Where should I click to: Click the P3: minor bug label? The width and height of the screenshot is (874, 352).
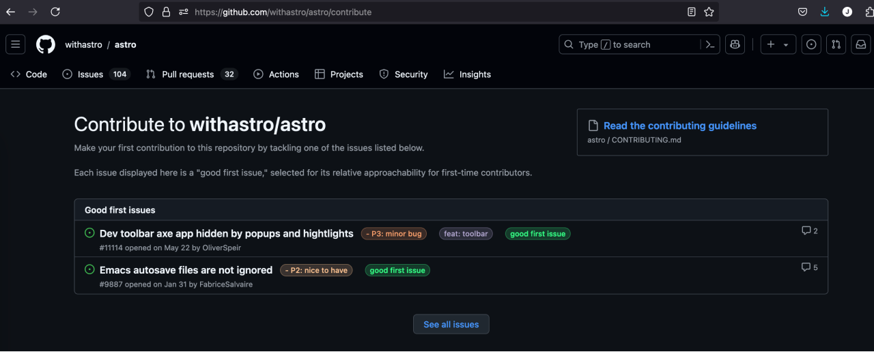pos(394,233)
